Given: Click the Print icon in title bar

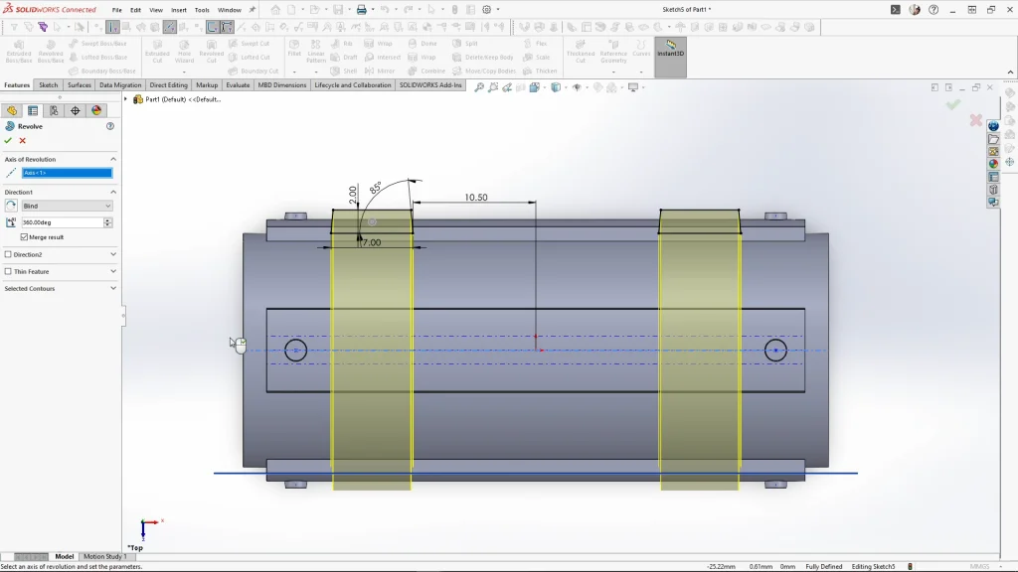Looking at the screenshot, I should (362, 10).
